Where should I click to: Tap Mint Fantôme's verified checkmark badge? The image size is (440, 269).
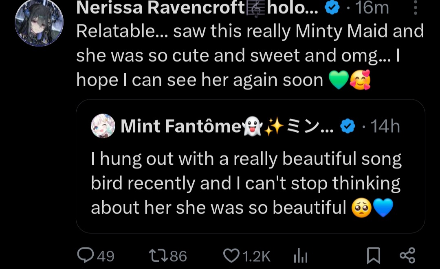point(347,127)
